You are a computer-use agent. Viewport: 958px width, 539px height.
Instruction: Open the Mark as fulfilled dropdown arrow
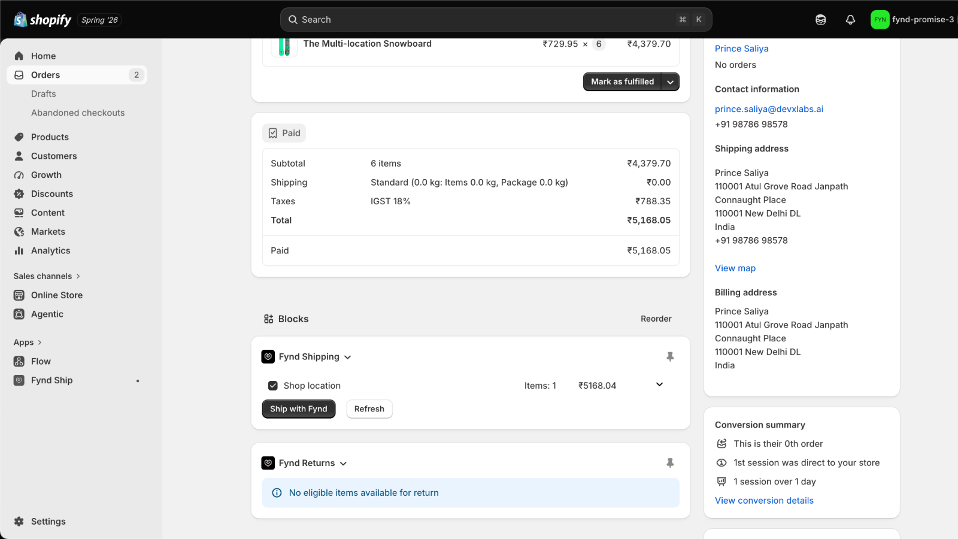point(671,82)
